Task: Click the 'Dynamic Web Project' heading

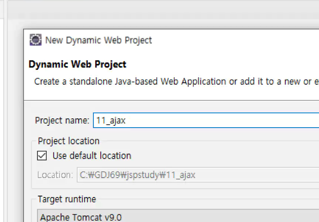Action: (x=77, y=64)
